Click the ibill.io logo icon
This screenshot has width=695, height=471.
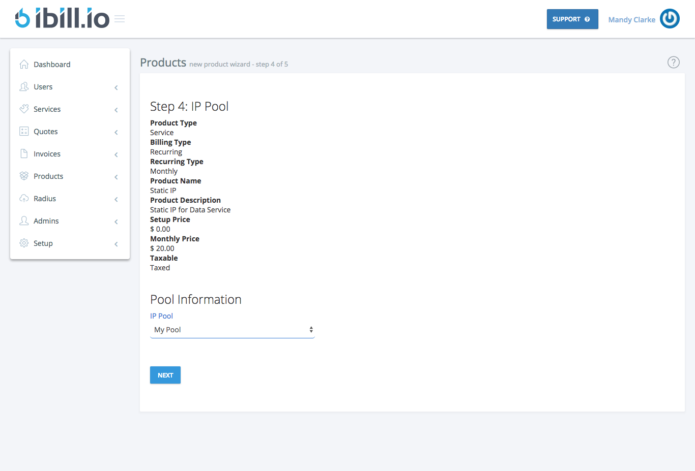[x=22, y=17]
